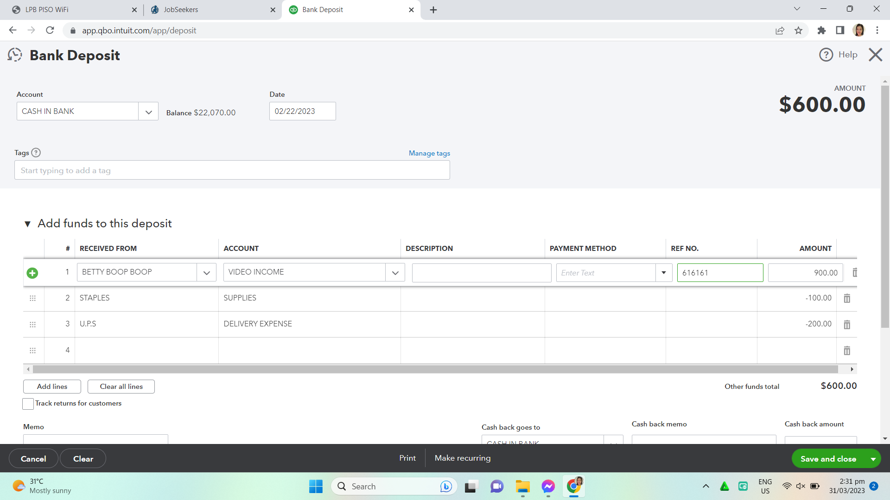
Task: Click the green add line icon
Action: tap(32, 273)
